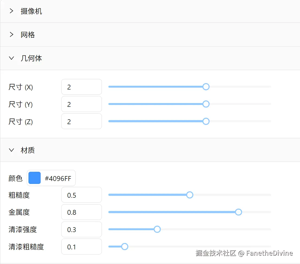Viewport: 300px width, 264px height.
Task: Click the 尺寸 (Z) value input
Action: click(82, 121)
